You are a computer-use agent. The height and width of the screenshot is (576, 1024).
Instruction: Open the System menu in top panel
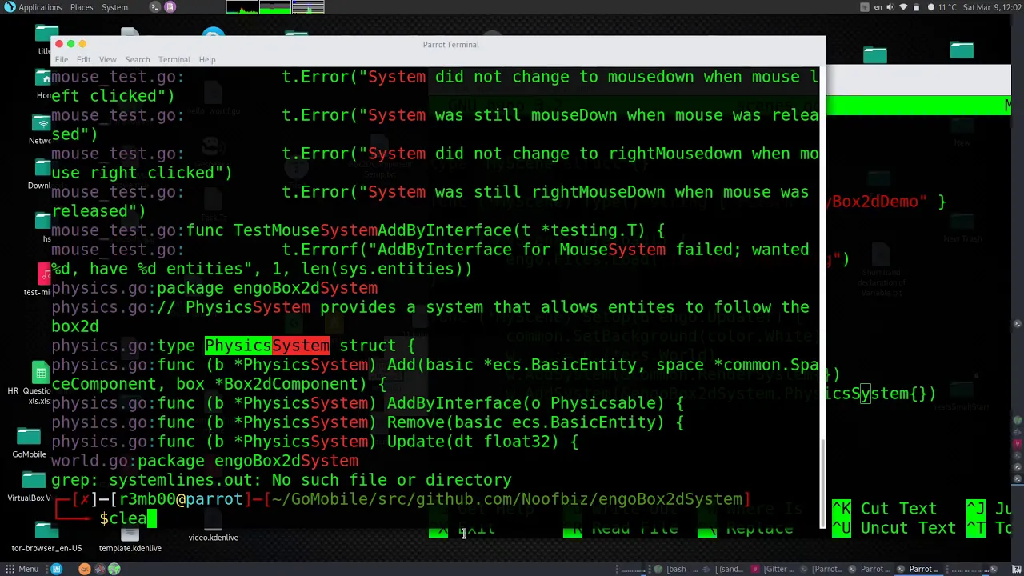[114, 7]
